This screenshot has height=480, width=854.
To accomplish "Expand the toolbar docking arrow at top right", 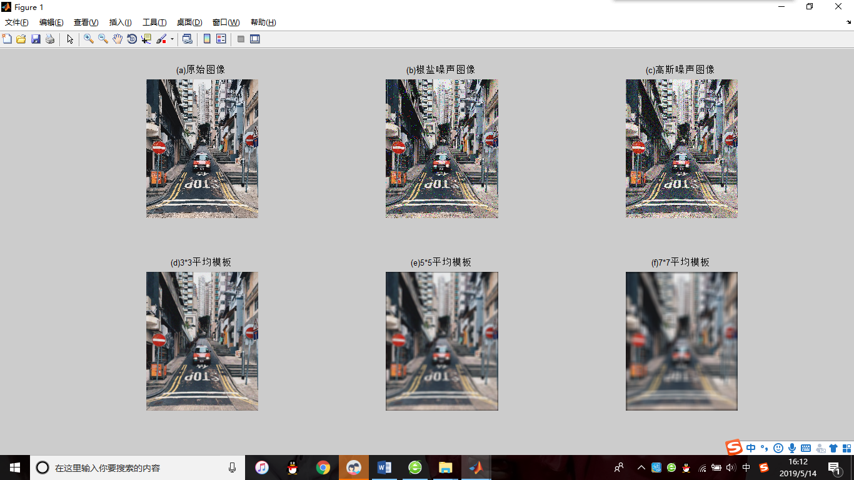I will 848,22.
